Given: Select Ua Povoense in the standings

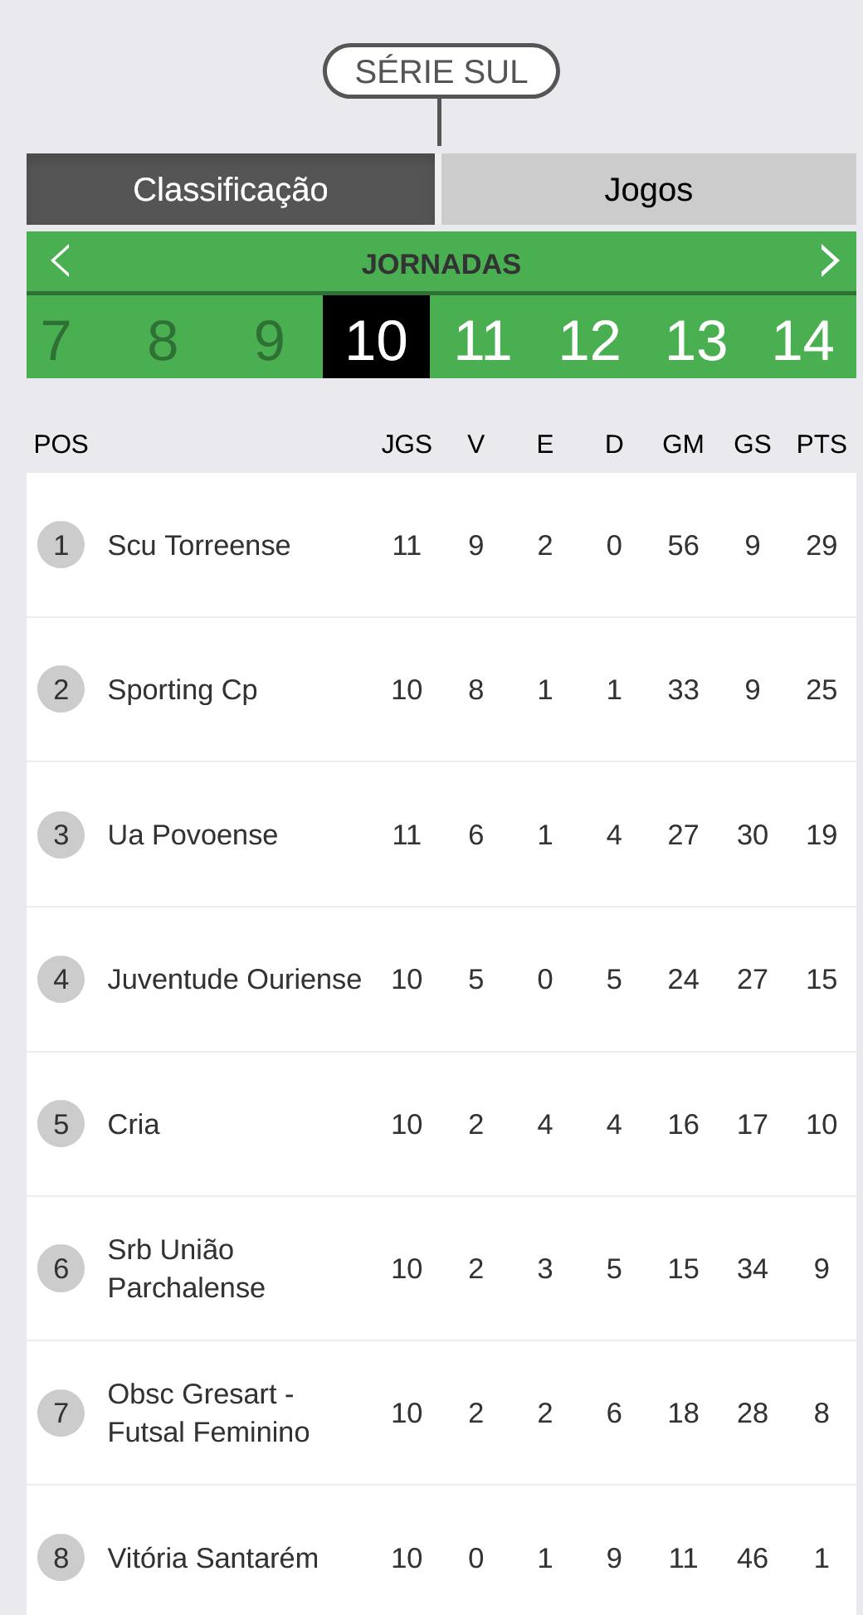Looking at the screenshot, I should pos(193,835).
